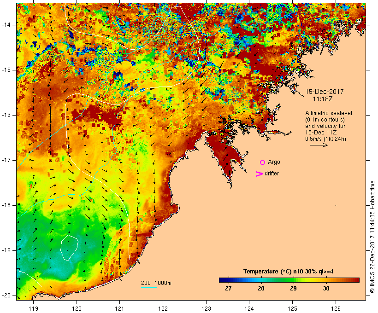Click the closed white sea-level contour near 120E 19S
This screenshot has height=313, width=378.
coord(69,248)
